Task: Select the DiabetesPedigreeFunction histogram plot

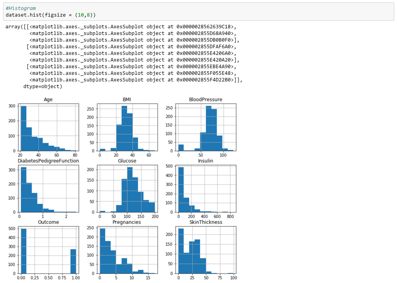Action: (48, 189)
